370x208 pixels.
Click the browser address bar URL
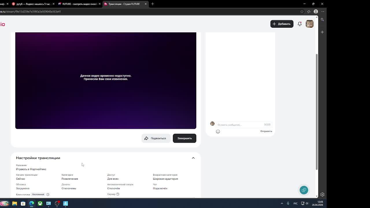click(x=30, y=12)
